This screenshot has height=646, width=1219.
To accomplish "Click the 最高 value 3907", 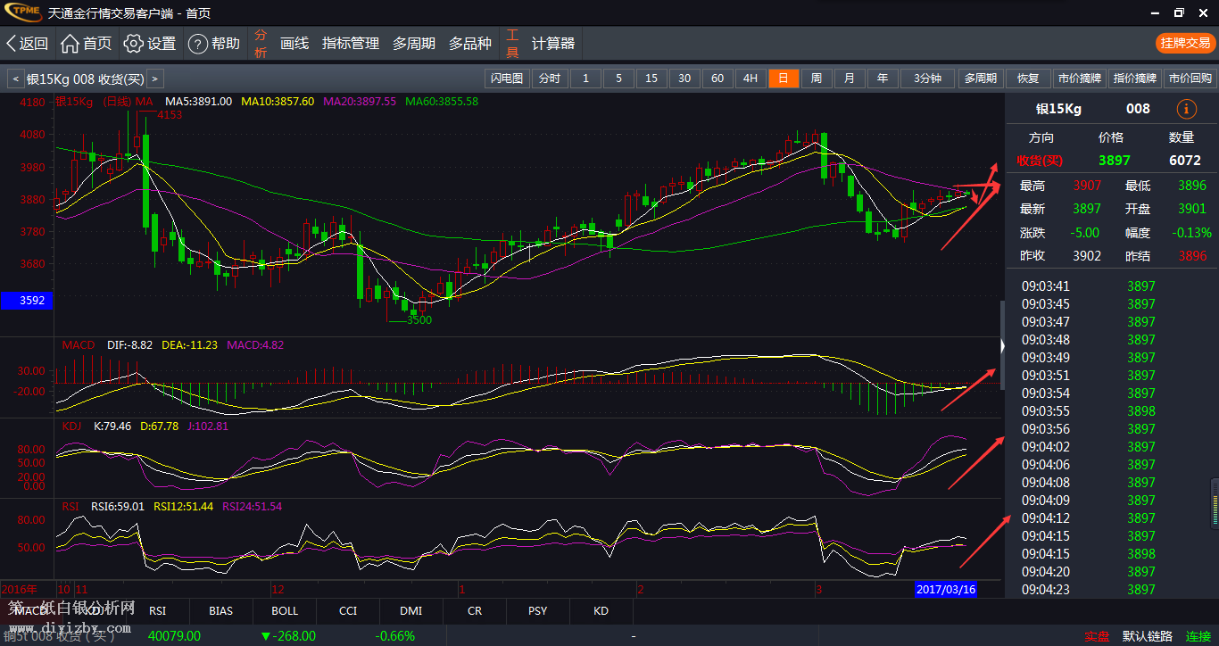I will pyautogui.click(x=1087, y=186).
